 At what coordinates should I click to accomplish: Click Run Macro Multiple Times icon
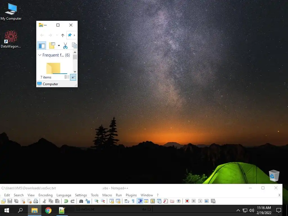pos(207,201)
